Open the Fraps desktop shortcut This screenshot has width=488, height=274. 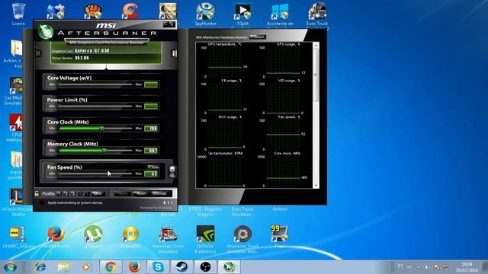click(x=280, y=237)
